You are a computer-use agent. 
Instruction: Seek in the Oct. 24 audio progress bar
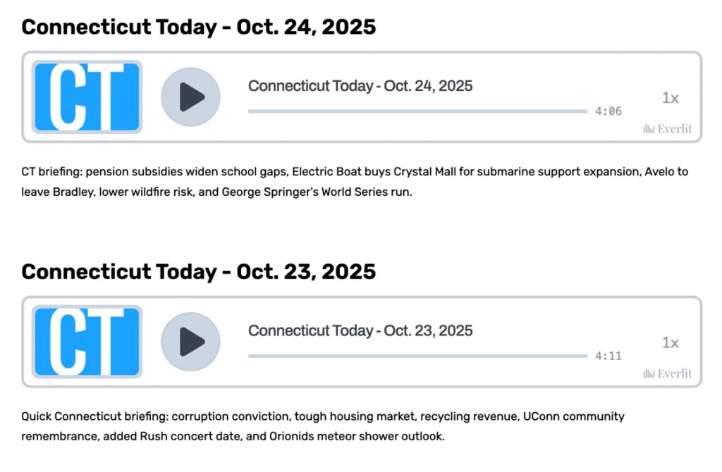(x=417, y=111)
